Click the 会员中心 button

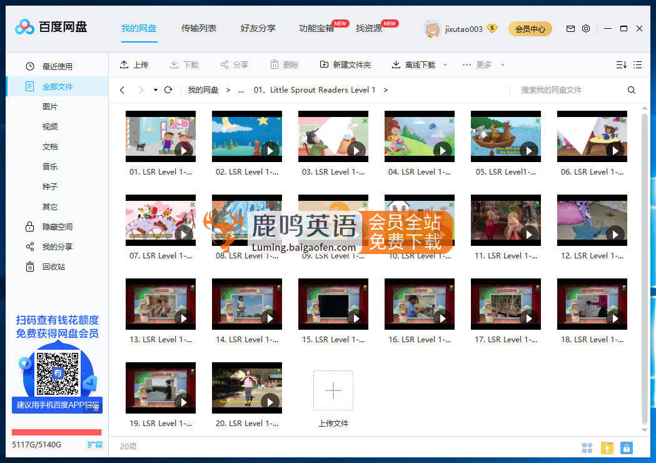pos(530,29)
